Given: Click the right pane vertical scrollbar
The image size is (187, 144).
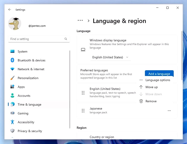Looking at the screenshot, I should pyautogui.click(x=182, y=56).
